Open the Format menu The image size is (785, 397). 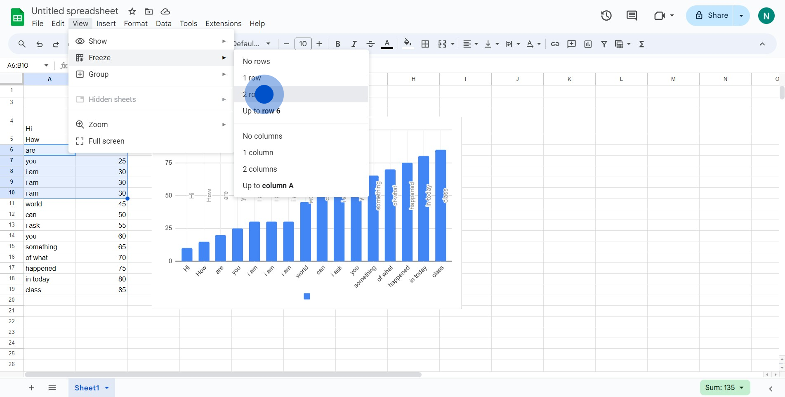point(136,24)
